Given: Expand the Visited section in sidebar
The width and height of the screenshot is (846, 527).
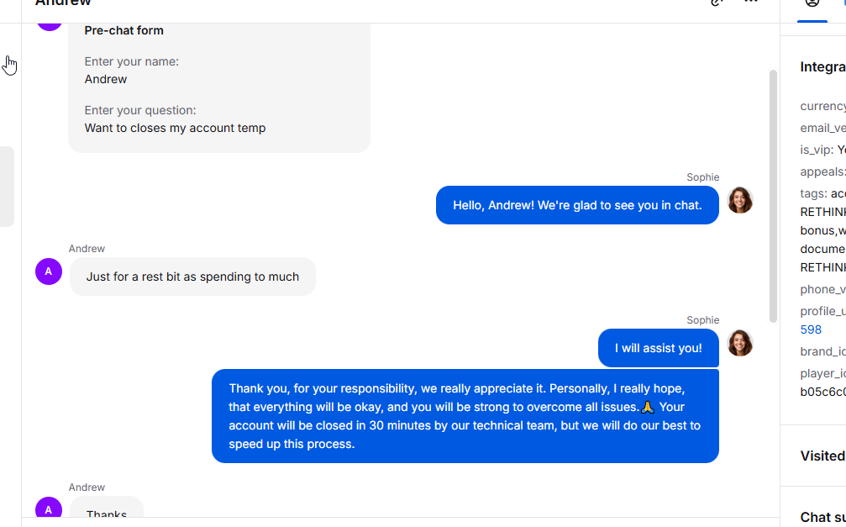Looking at the screenshot, I should click(x=822, y=456).
